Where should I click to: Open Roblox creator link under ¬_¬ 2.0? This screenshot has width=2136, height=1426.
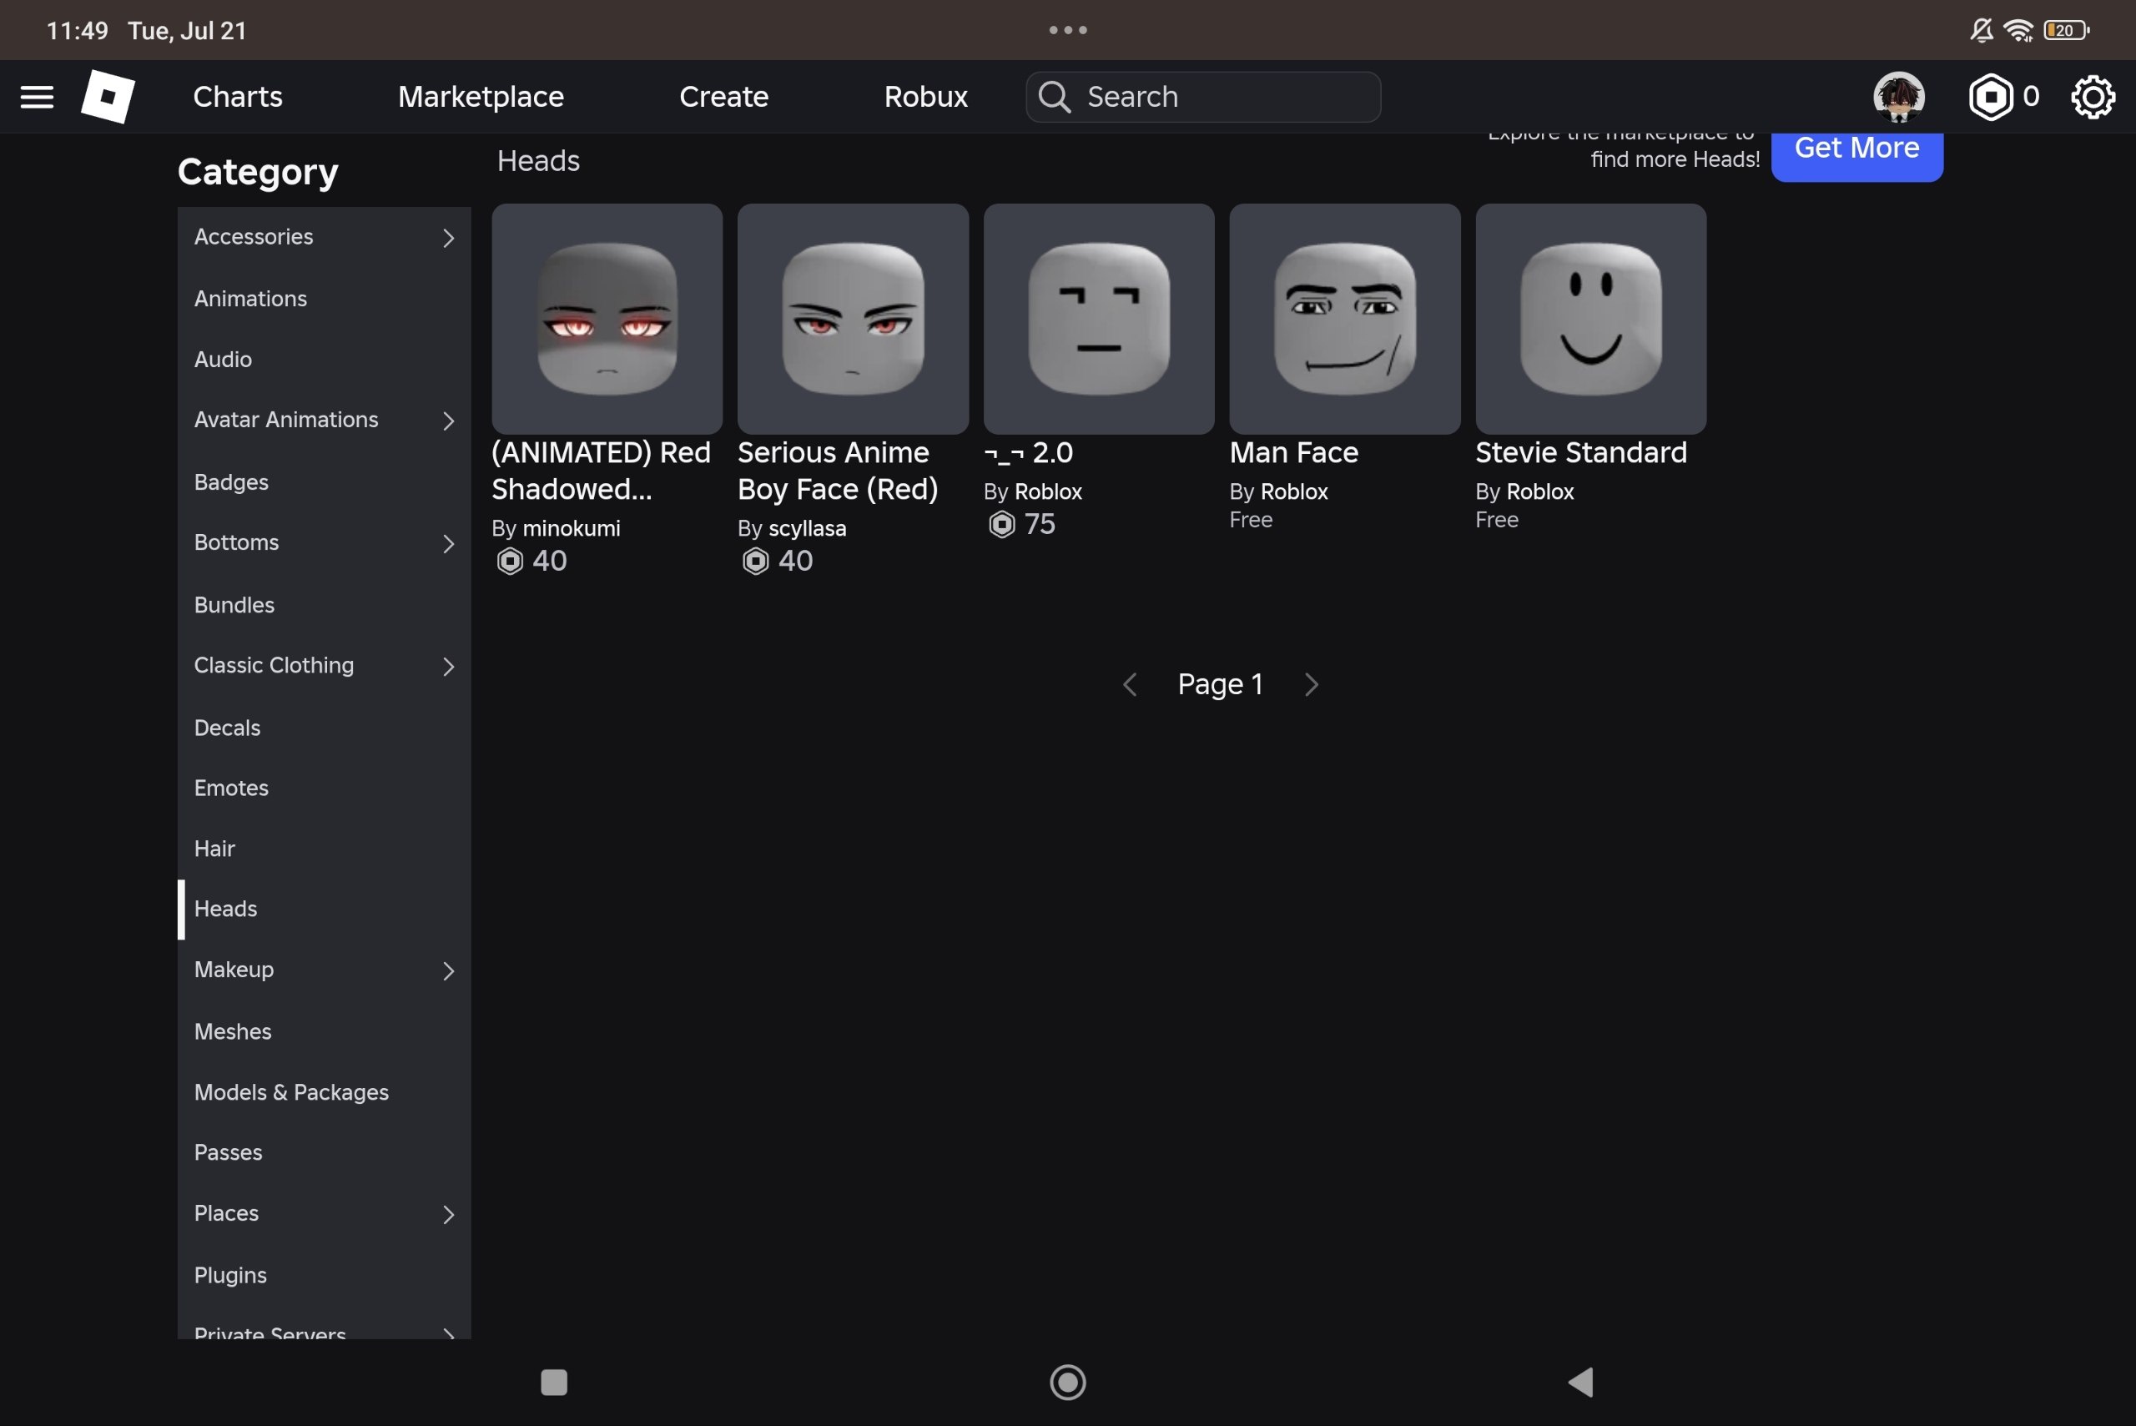[1047, 492]
